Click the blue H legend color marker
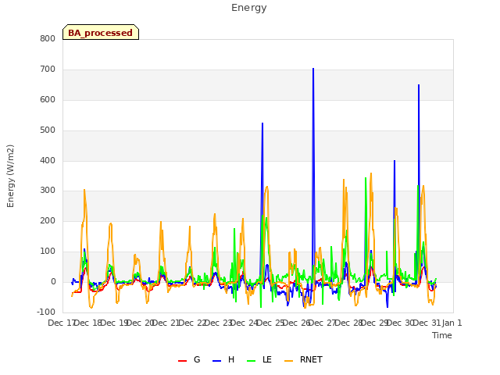500x375 pixels. pos(216,361)
